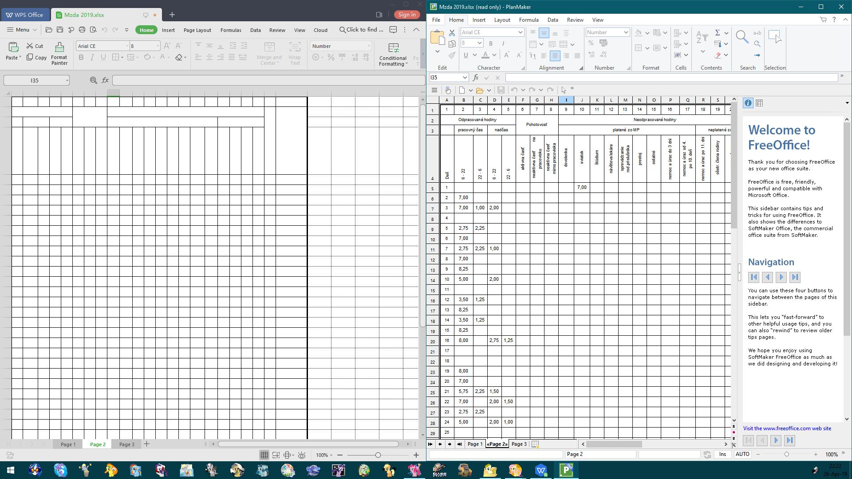Toggle bold in PlanMaker Character group

coord(491,43)
